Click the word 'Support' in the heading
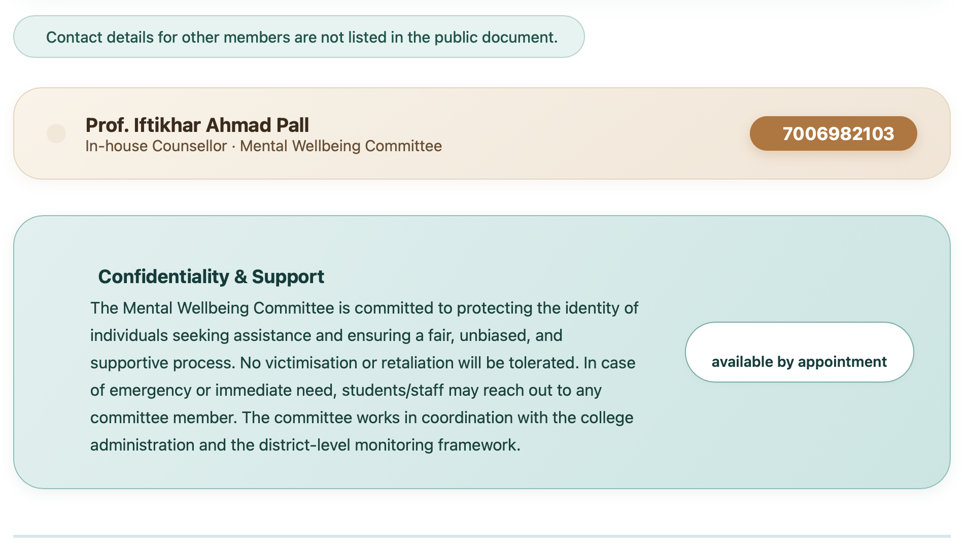The image size is (967, 550). pos(288,277)
